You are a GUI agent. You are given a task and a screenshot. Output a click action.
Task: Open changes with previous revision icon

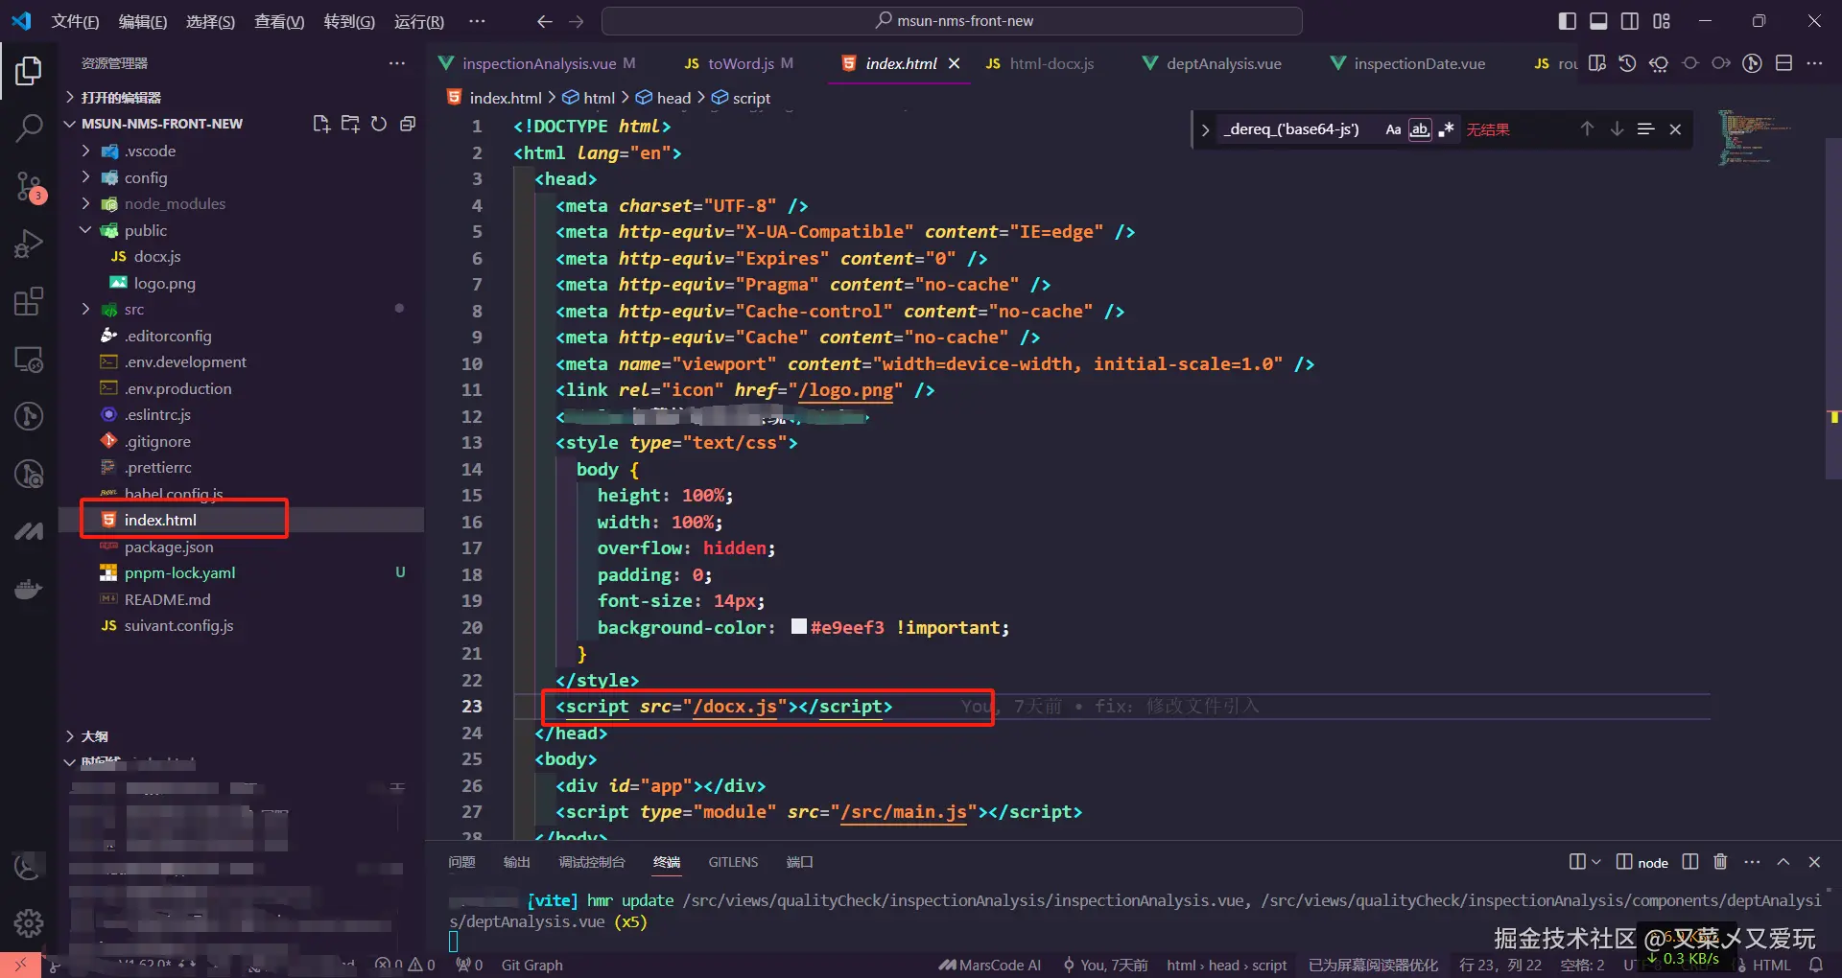click(x=1659, y=63)
